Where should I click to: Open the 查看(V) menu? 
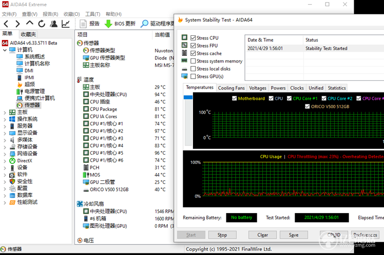pyautogui.click(x=30, y=14)
